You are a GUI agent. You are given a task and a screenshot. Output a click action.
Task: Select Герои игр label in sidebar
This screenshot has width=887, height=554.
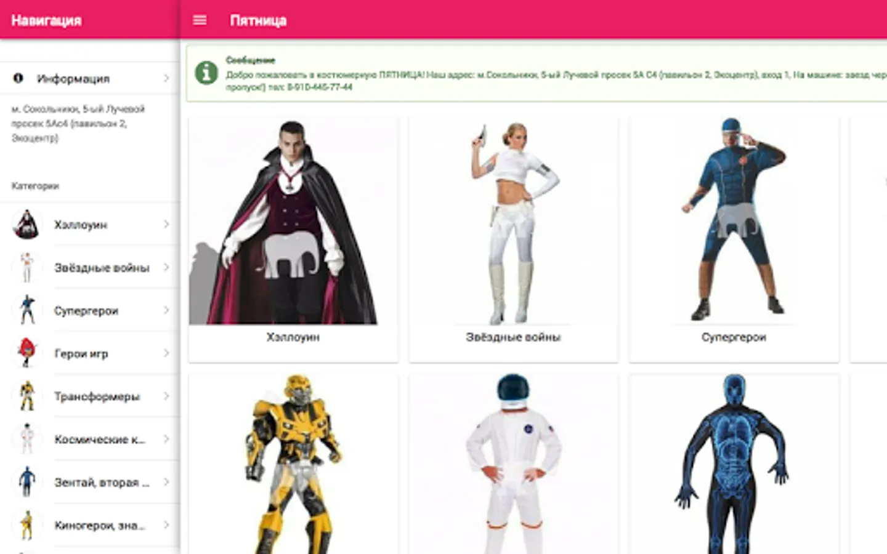[81, 354]
